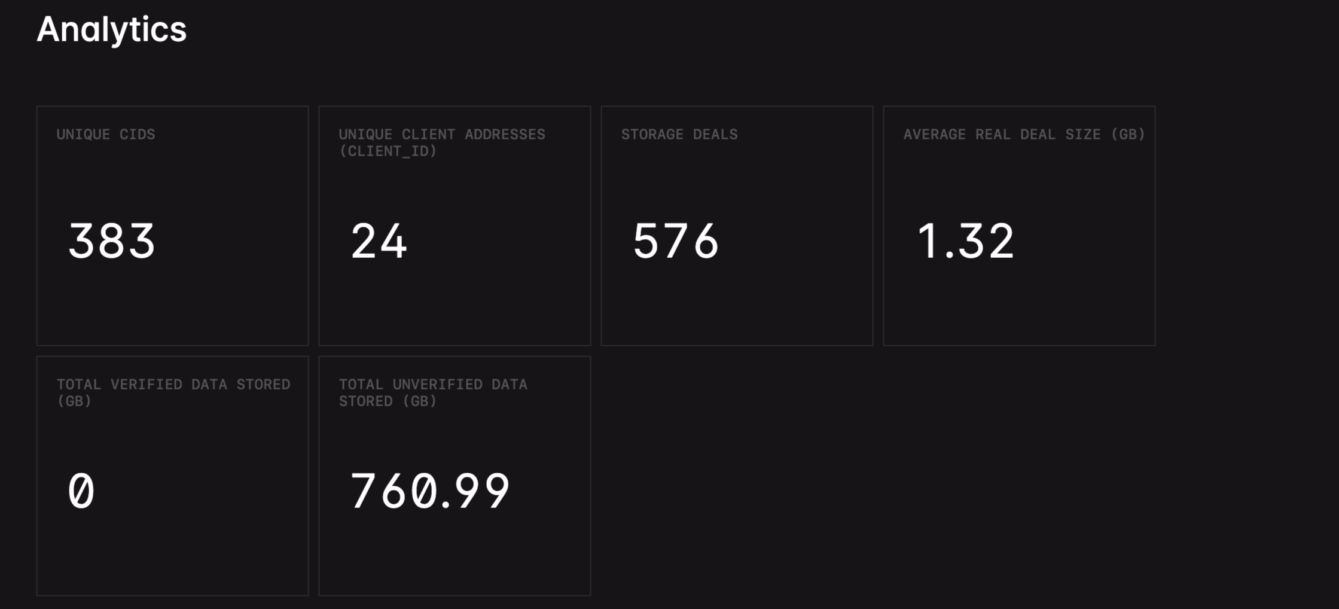The image size is (1339, 609).
Task: Click the Total Unverified Data Stored label
Action: 433,385
